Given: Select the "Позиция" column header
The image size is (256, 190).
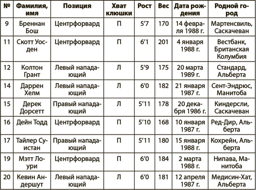Looking at the screenshot, I should pyautogui.click(x=77, y=6).
